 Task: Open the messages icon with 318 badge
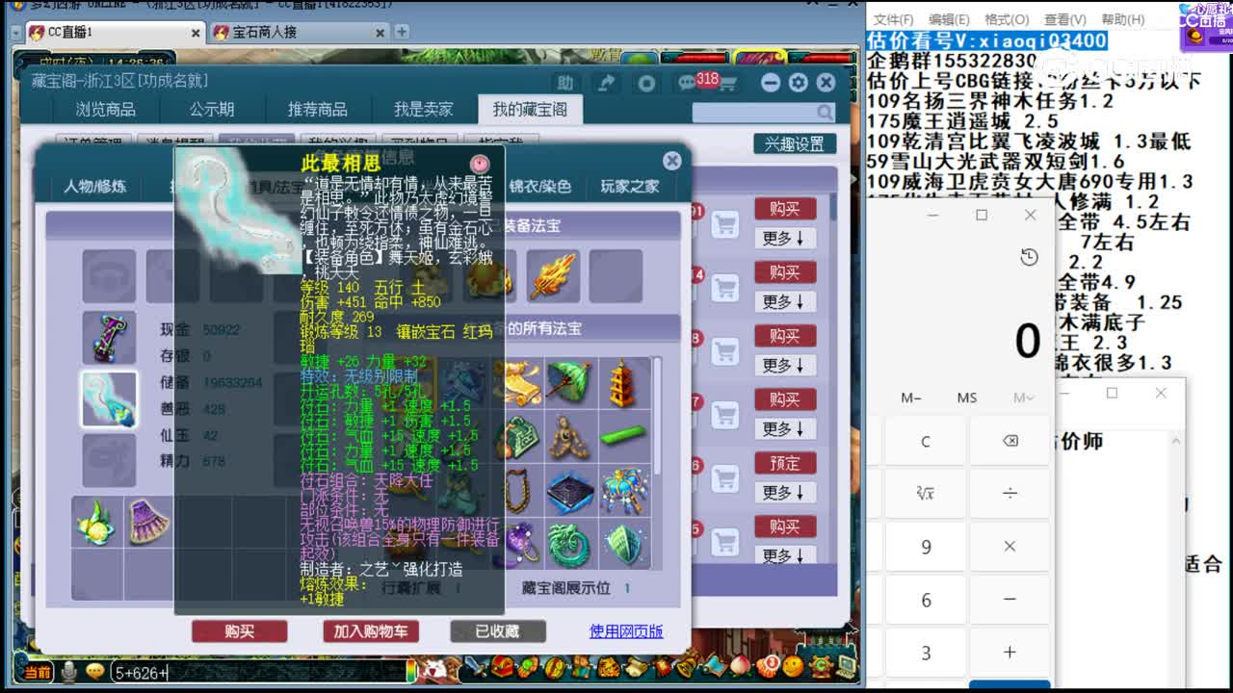click(688, 84)
